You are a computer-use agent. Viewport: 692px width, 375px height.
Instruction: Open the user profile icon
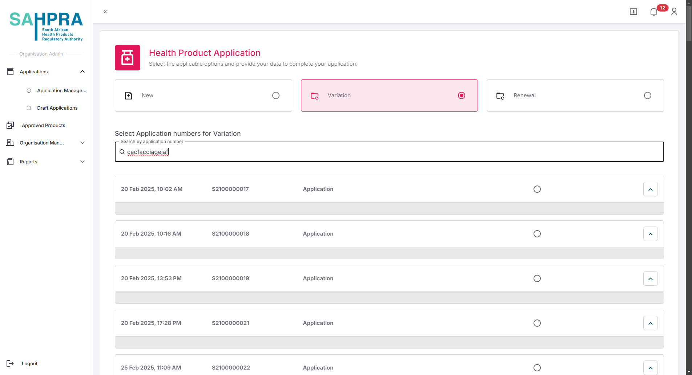click(x=674, y=12)
